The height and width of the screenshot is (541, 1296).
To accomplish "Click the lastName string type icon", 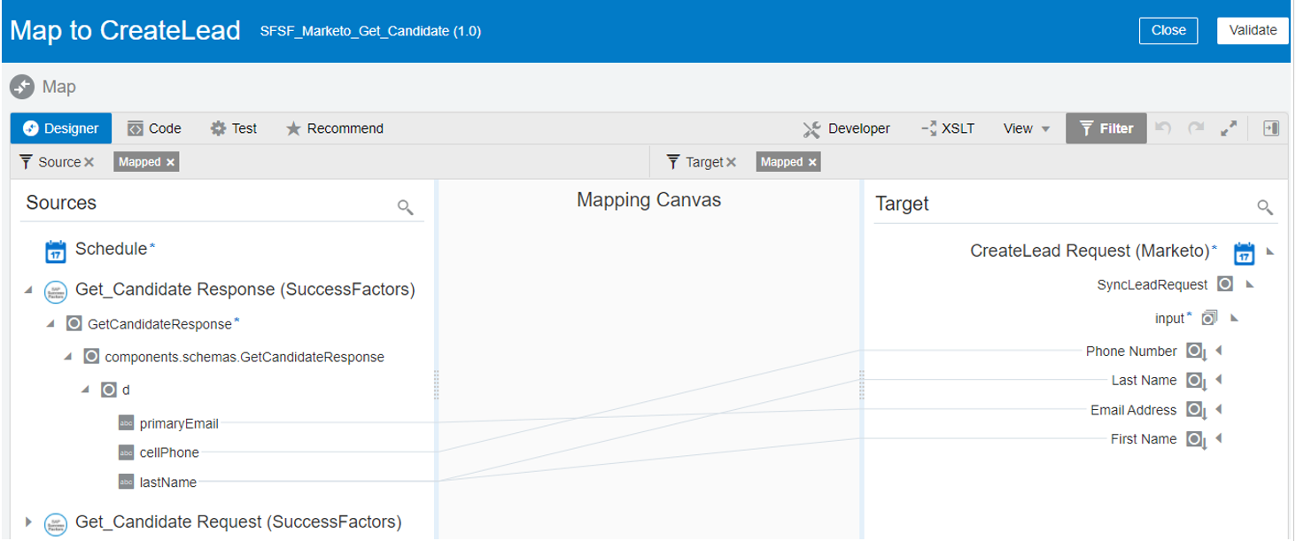I will (x=126, y=483).
